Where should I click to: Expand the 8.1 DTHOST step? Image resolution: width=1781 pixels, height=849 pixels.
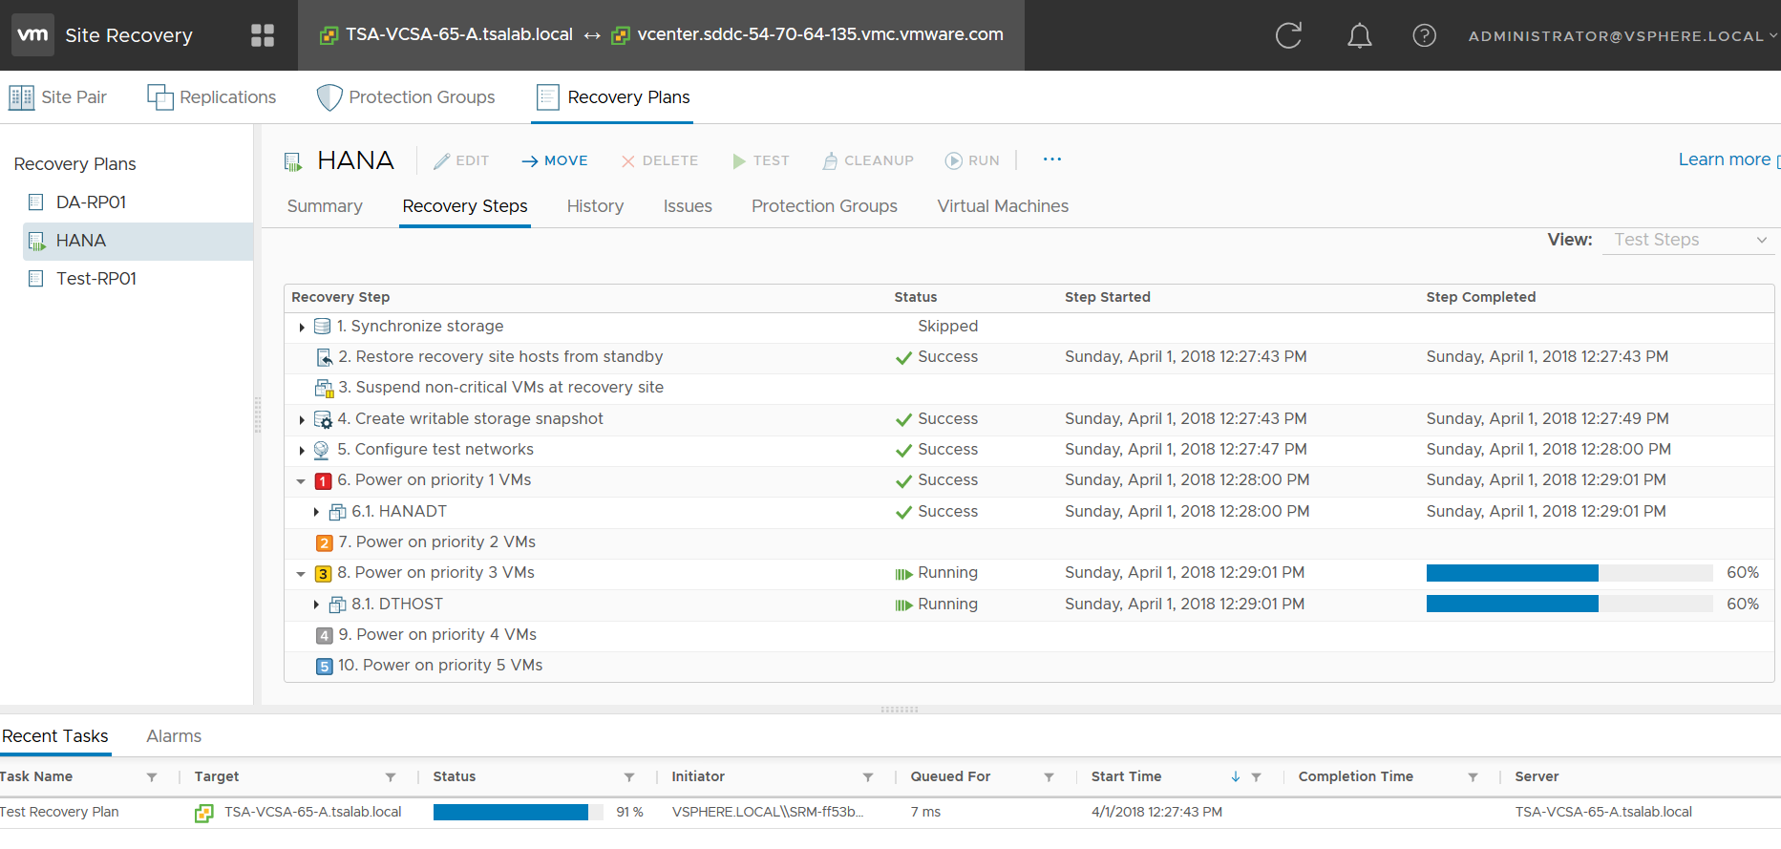tap(316, 605)
